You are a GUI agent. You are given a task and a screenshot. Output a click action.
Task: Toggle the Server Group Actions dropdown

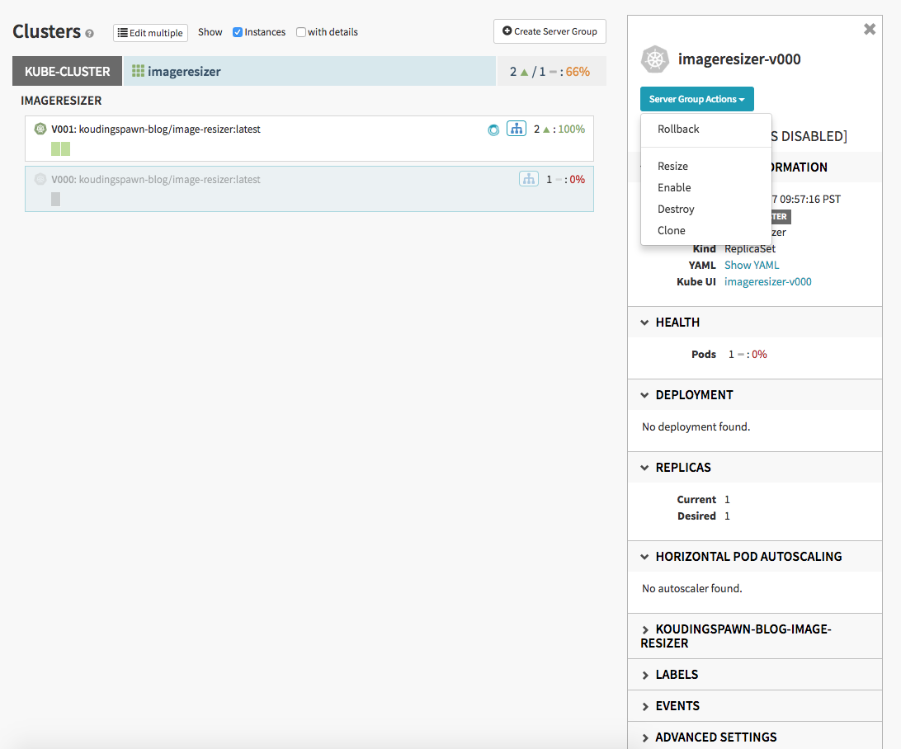click(696, 99)
